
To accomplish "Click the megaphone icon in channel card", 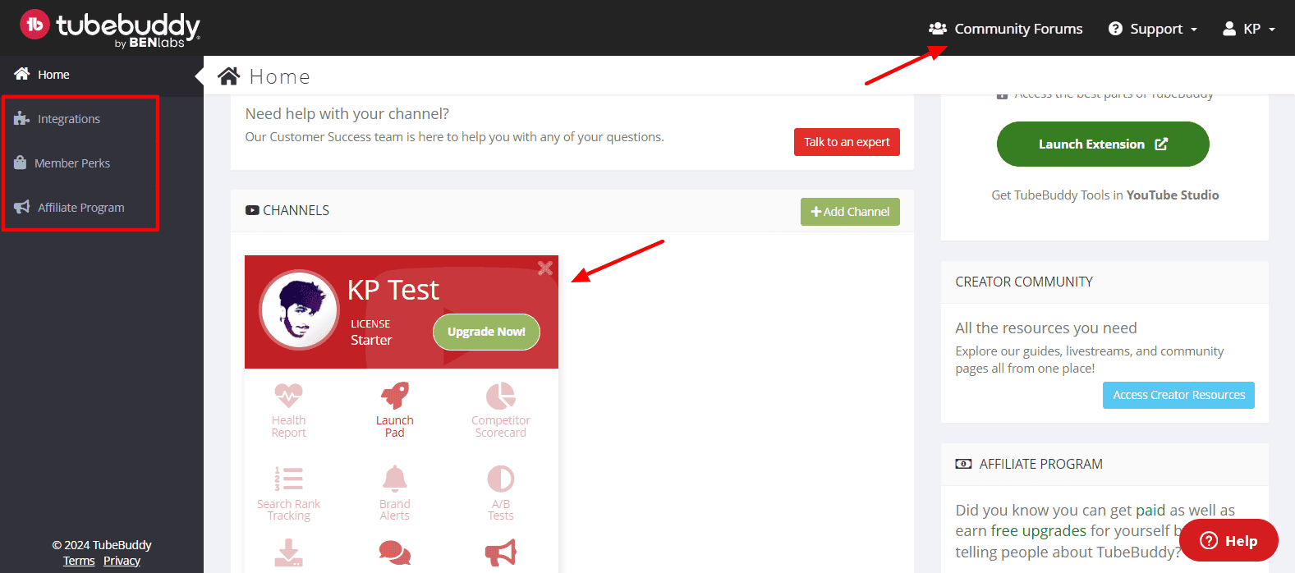I will [x=500, y=552].
